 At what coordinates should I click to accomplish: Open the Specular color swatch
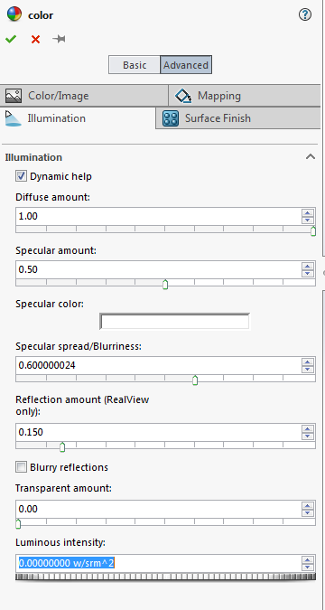(174, 322)
